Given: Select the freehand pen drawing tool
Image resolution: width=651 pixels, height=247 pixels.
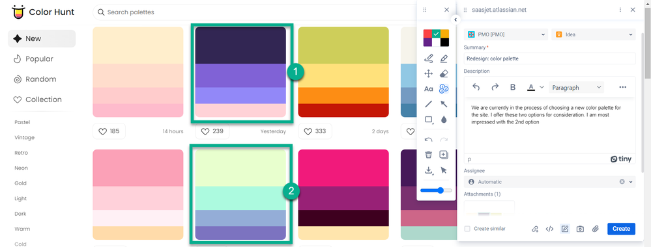Looking at the screenshot, I should pyautogui.click(x=429, y=58).
